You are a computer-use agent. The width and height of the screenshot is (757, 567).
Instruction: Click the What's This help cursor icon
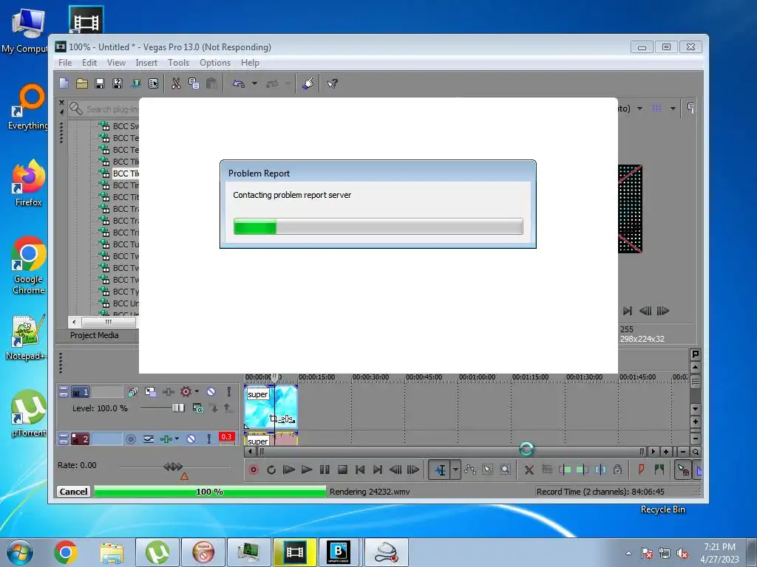click(332, 83)
